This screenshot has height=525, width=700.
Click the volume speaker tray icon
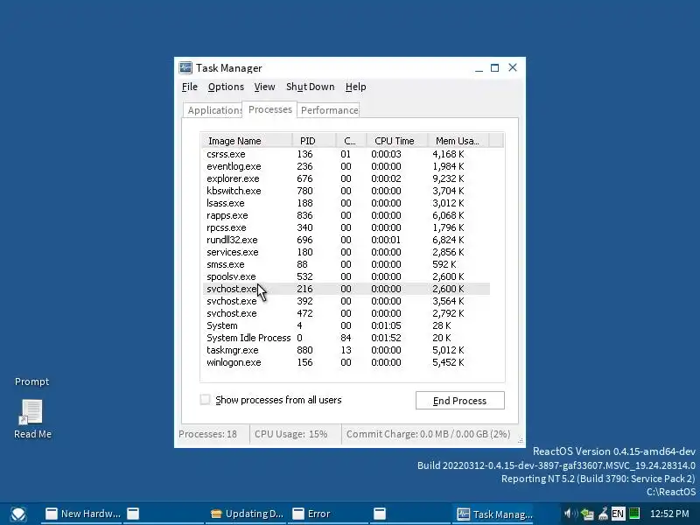(570, 514)
